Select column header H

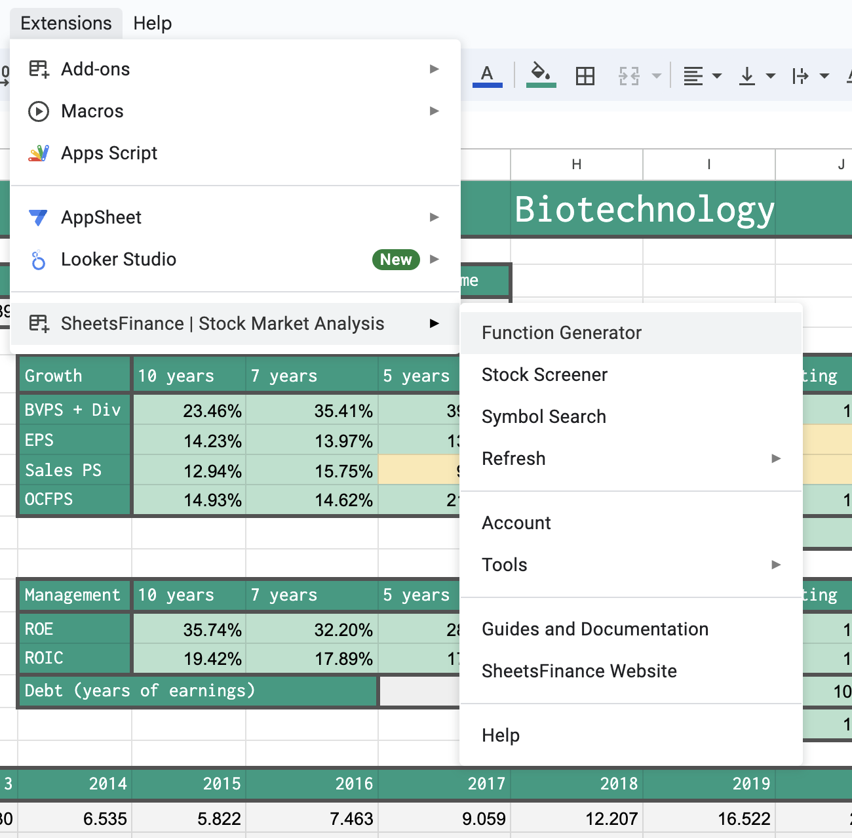[576, 165]
